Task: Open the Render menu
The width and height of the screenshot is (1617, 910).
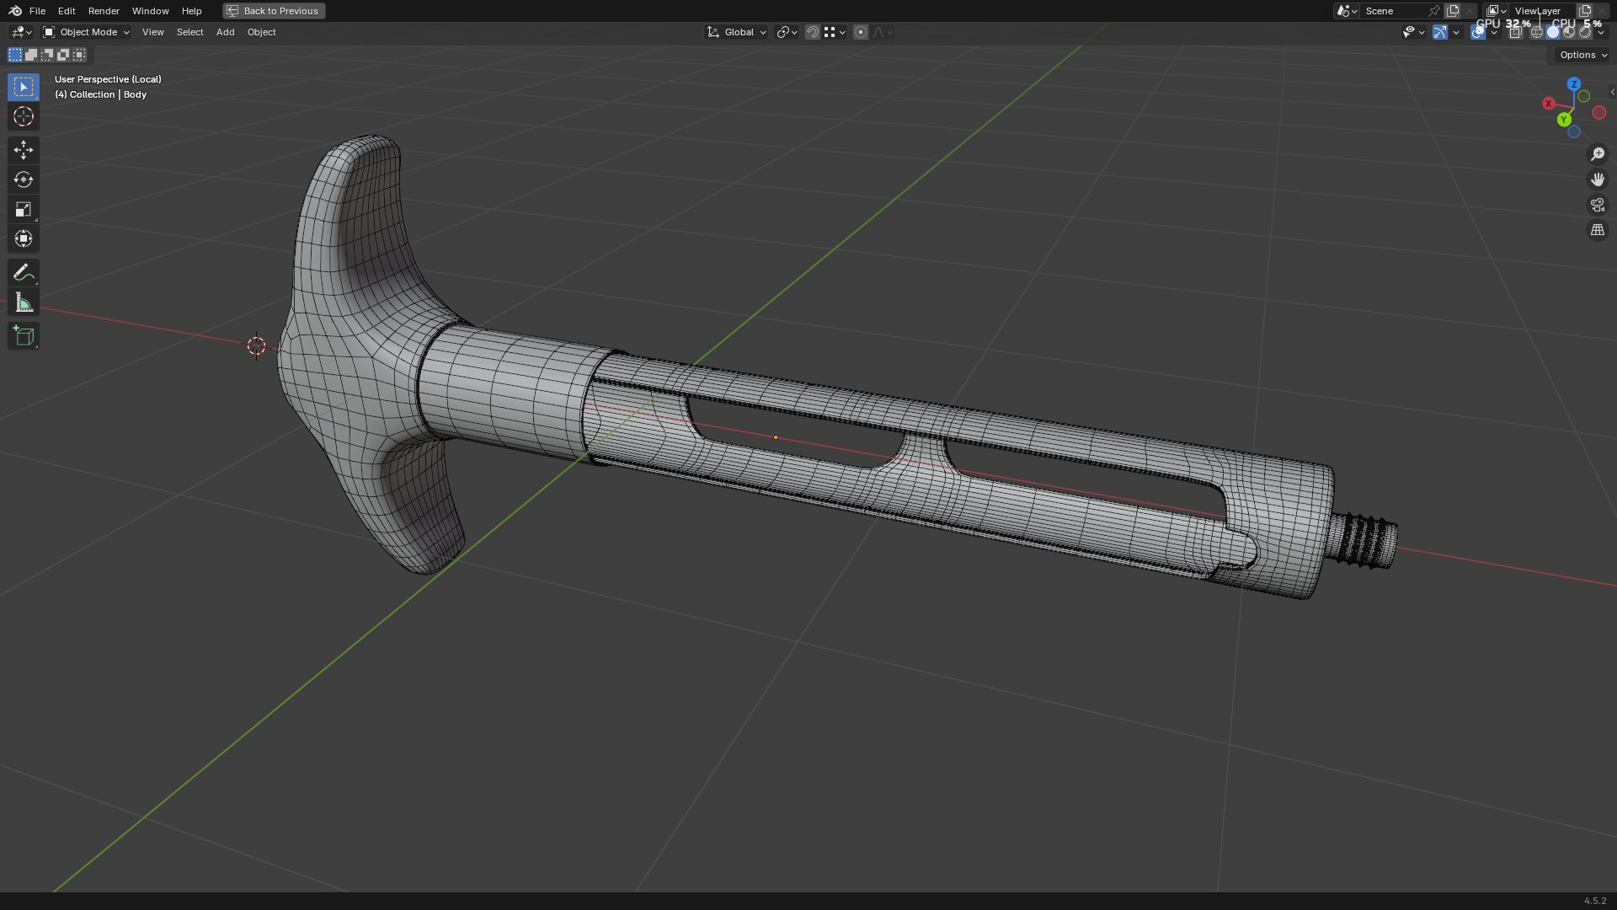Action: pos(104,11)
